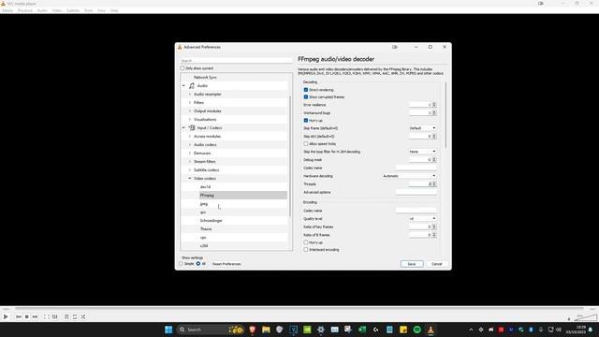Click the Cancel button
This screenshot has height=337, width=599.
(x=437, y=264)
